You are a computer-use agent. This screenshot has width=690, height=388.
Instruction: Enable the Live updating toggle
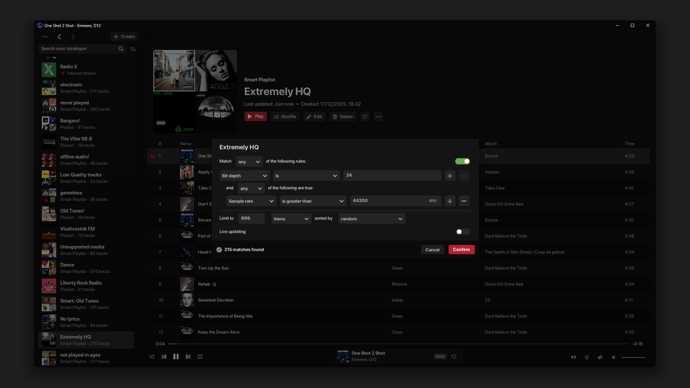462,232
